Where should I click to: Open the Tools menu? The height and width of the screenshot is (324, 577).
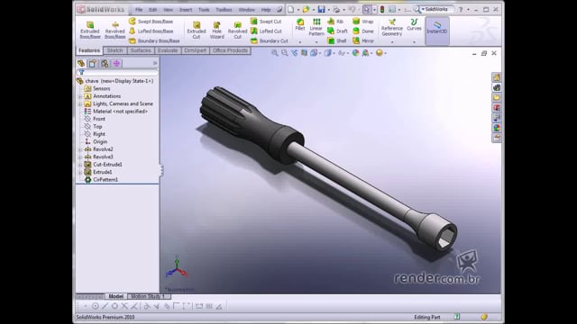pos(204,10)
